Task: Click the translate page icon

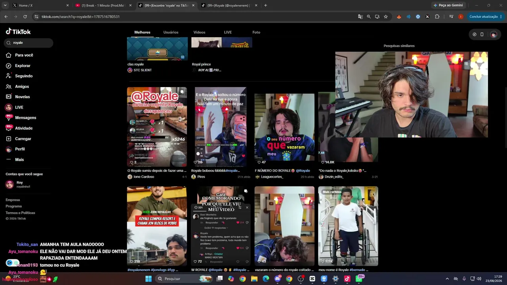Action: pyautogui.click(x=360, y=17)
